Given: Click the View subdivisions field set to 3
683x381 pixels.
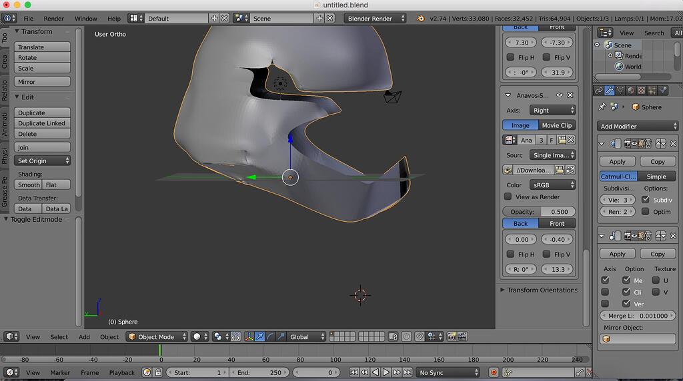Looking at the screenshot, I should point(617,200).
